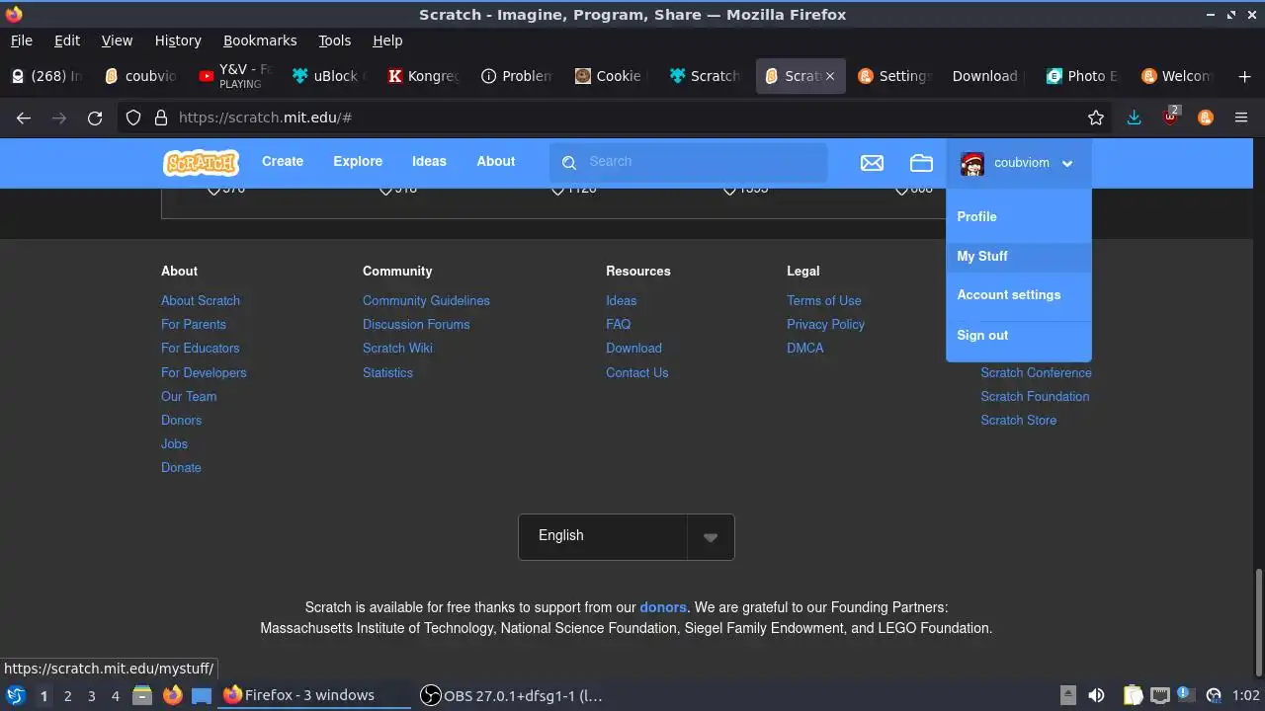Click Explore in the Scratch navbar

[358, 162]
